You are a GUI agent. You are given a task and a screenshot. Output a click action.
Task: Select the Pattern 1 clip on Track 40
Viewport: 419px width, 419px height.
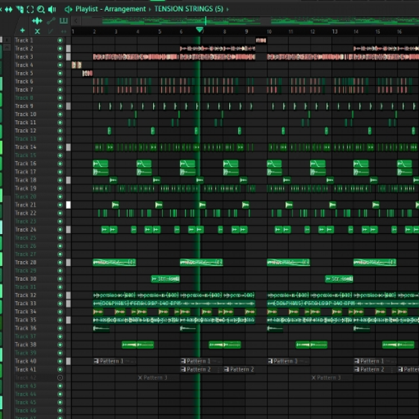pos(115,361)
